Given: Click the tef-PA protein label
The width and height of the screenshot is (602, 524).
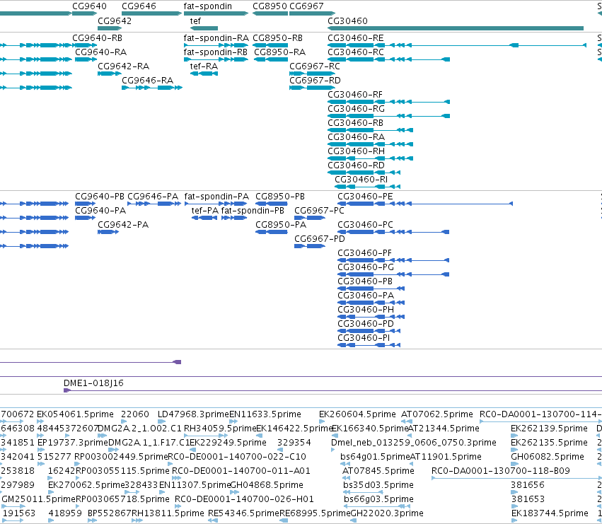Looking at the screenshot, I should tap(205, 210).
